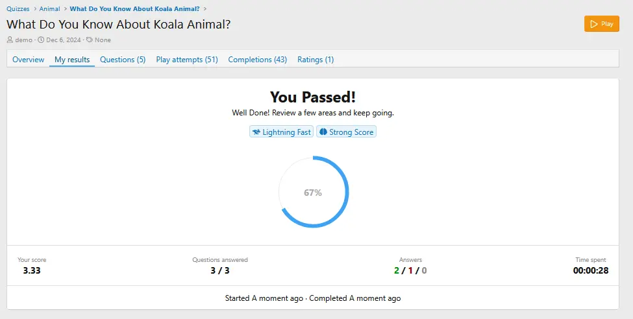Click the user icon beside demo
633x319 pixels.
(10, 40)
